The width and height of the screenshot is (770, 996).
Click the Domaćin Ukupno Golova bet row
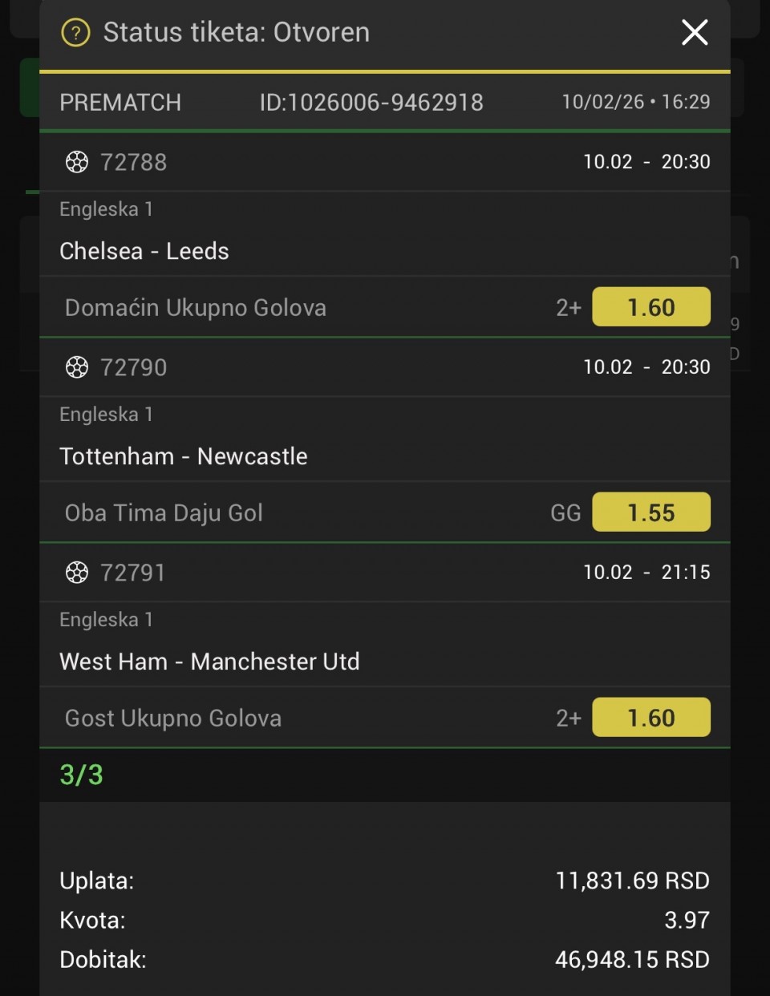click(x=196, y=308)
